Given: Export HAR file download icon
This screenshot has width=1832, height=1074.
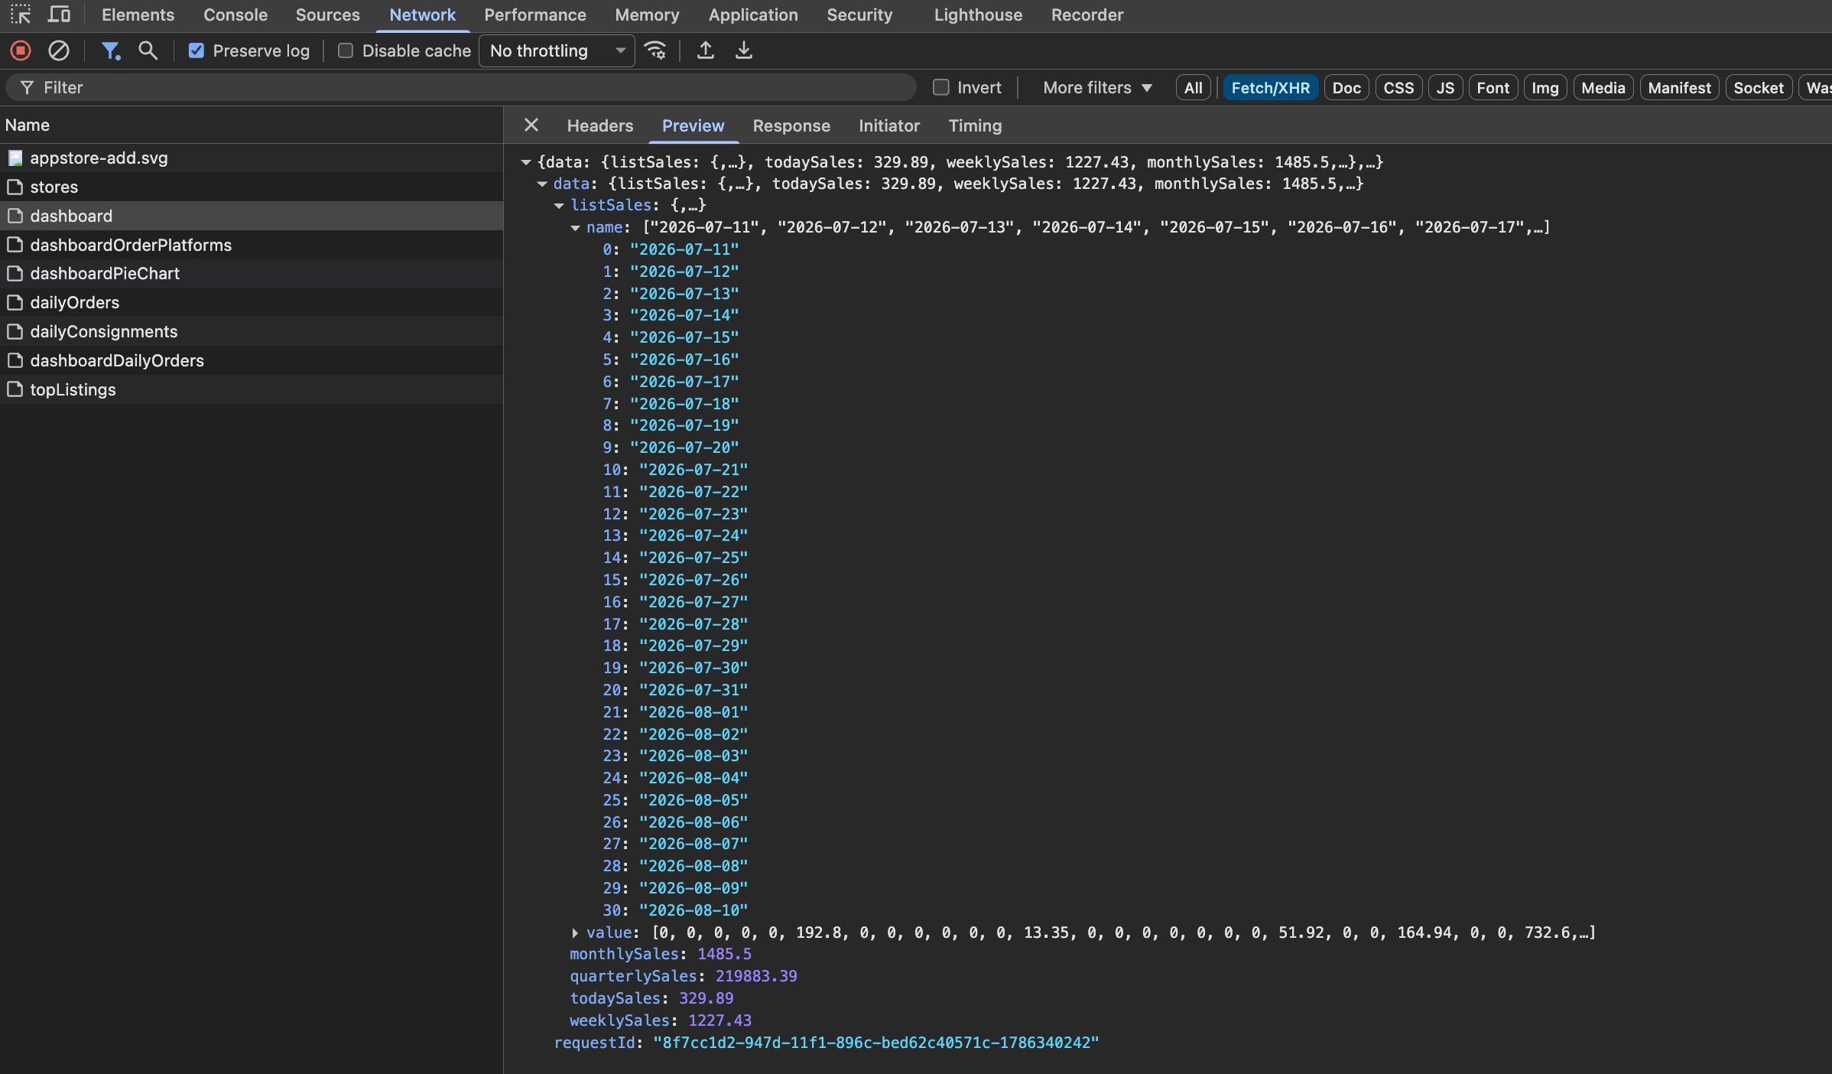Looking at the screenshot, I should coord(743,50).
